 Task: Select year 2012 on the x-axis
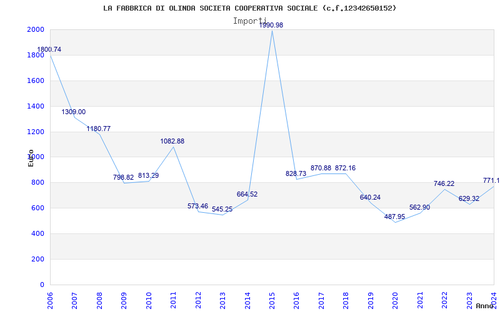[x=198, y=301]
